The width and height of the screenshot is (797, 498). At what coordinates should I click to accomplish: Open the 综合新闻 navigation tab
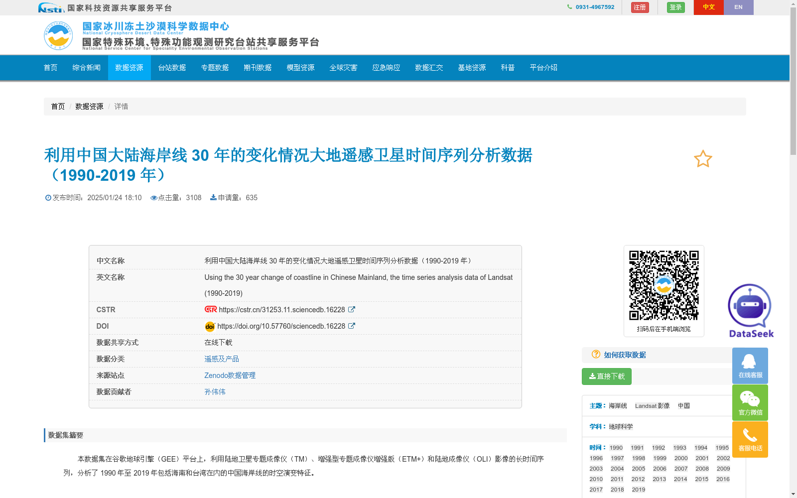coord(87,68)
